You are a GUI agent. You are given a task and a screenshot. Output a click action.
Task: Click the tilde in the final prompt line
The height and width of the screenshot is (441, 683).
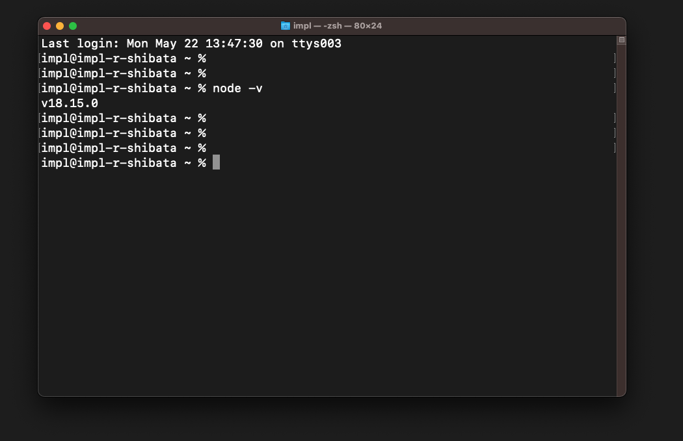[188, 163]
